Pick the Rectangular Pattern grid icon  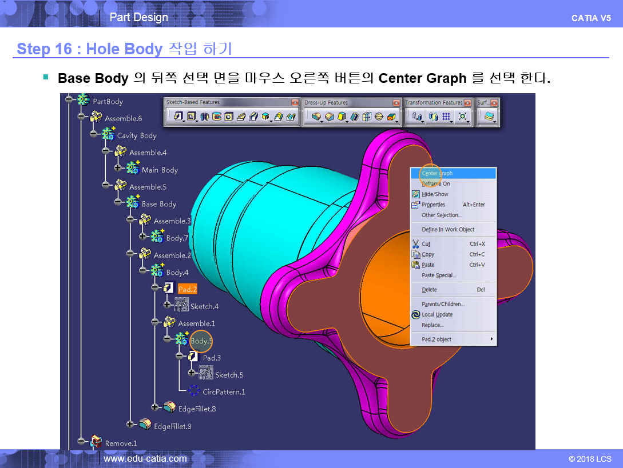pyautogui.click(x=446, y=117)
